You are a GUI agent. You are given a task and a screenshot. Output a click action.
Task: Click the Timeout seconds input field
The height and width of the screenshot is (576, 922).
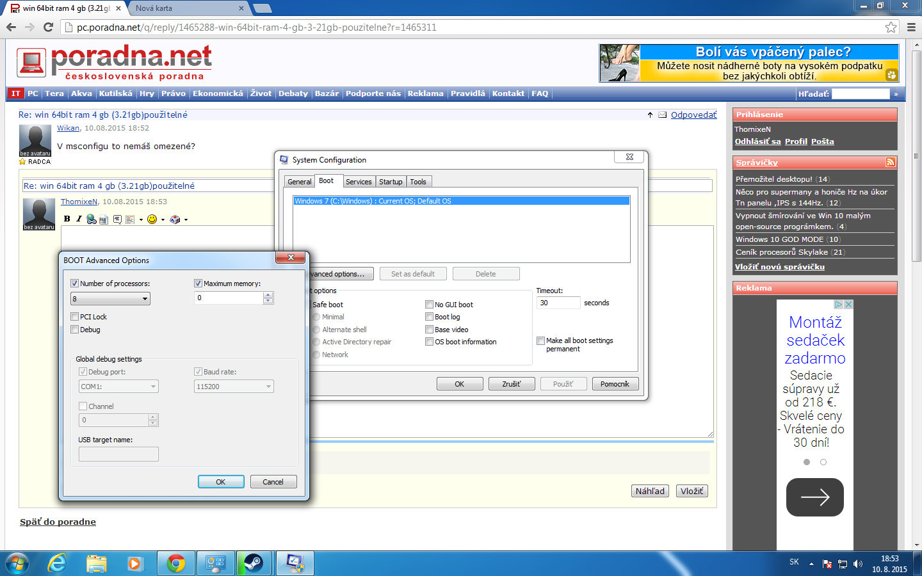pyautogui.click(x=558, y=303)
